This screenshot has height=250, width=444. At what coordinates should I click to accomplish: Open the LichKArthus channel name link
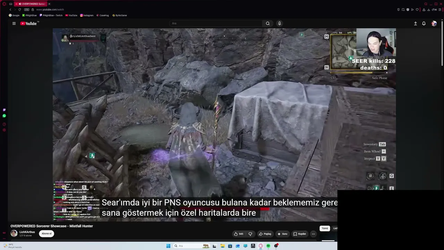pos(27,232)
